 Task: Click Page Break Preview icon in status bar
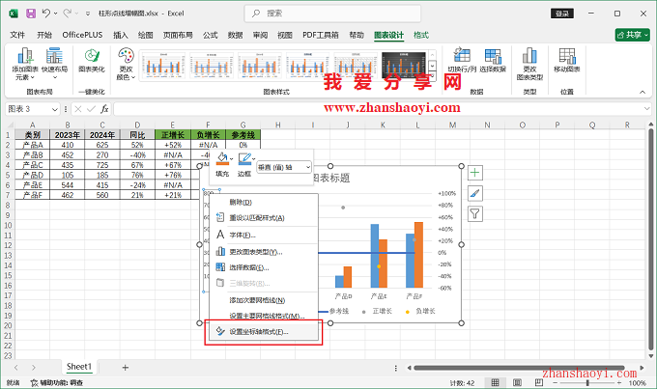(x=539, y=382)
